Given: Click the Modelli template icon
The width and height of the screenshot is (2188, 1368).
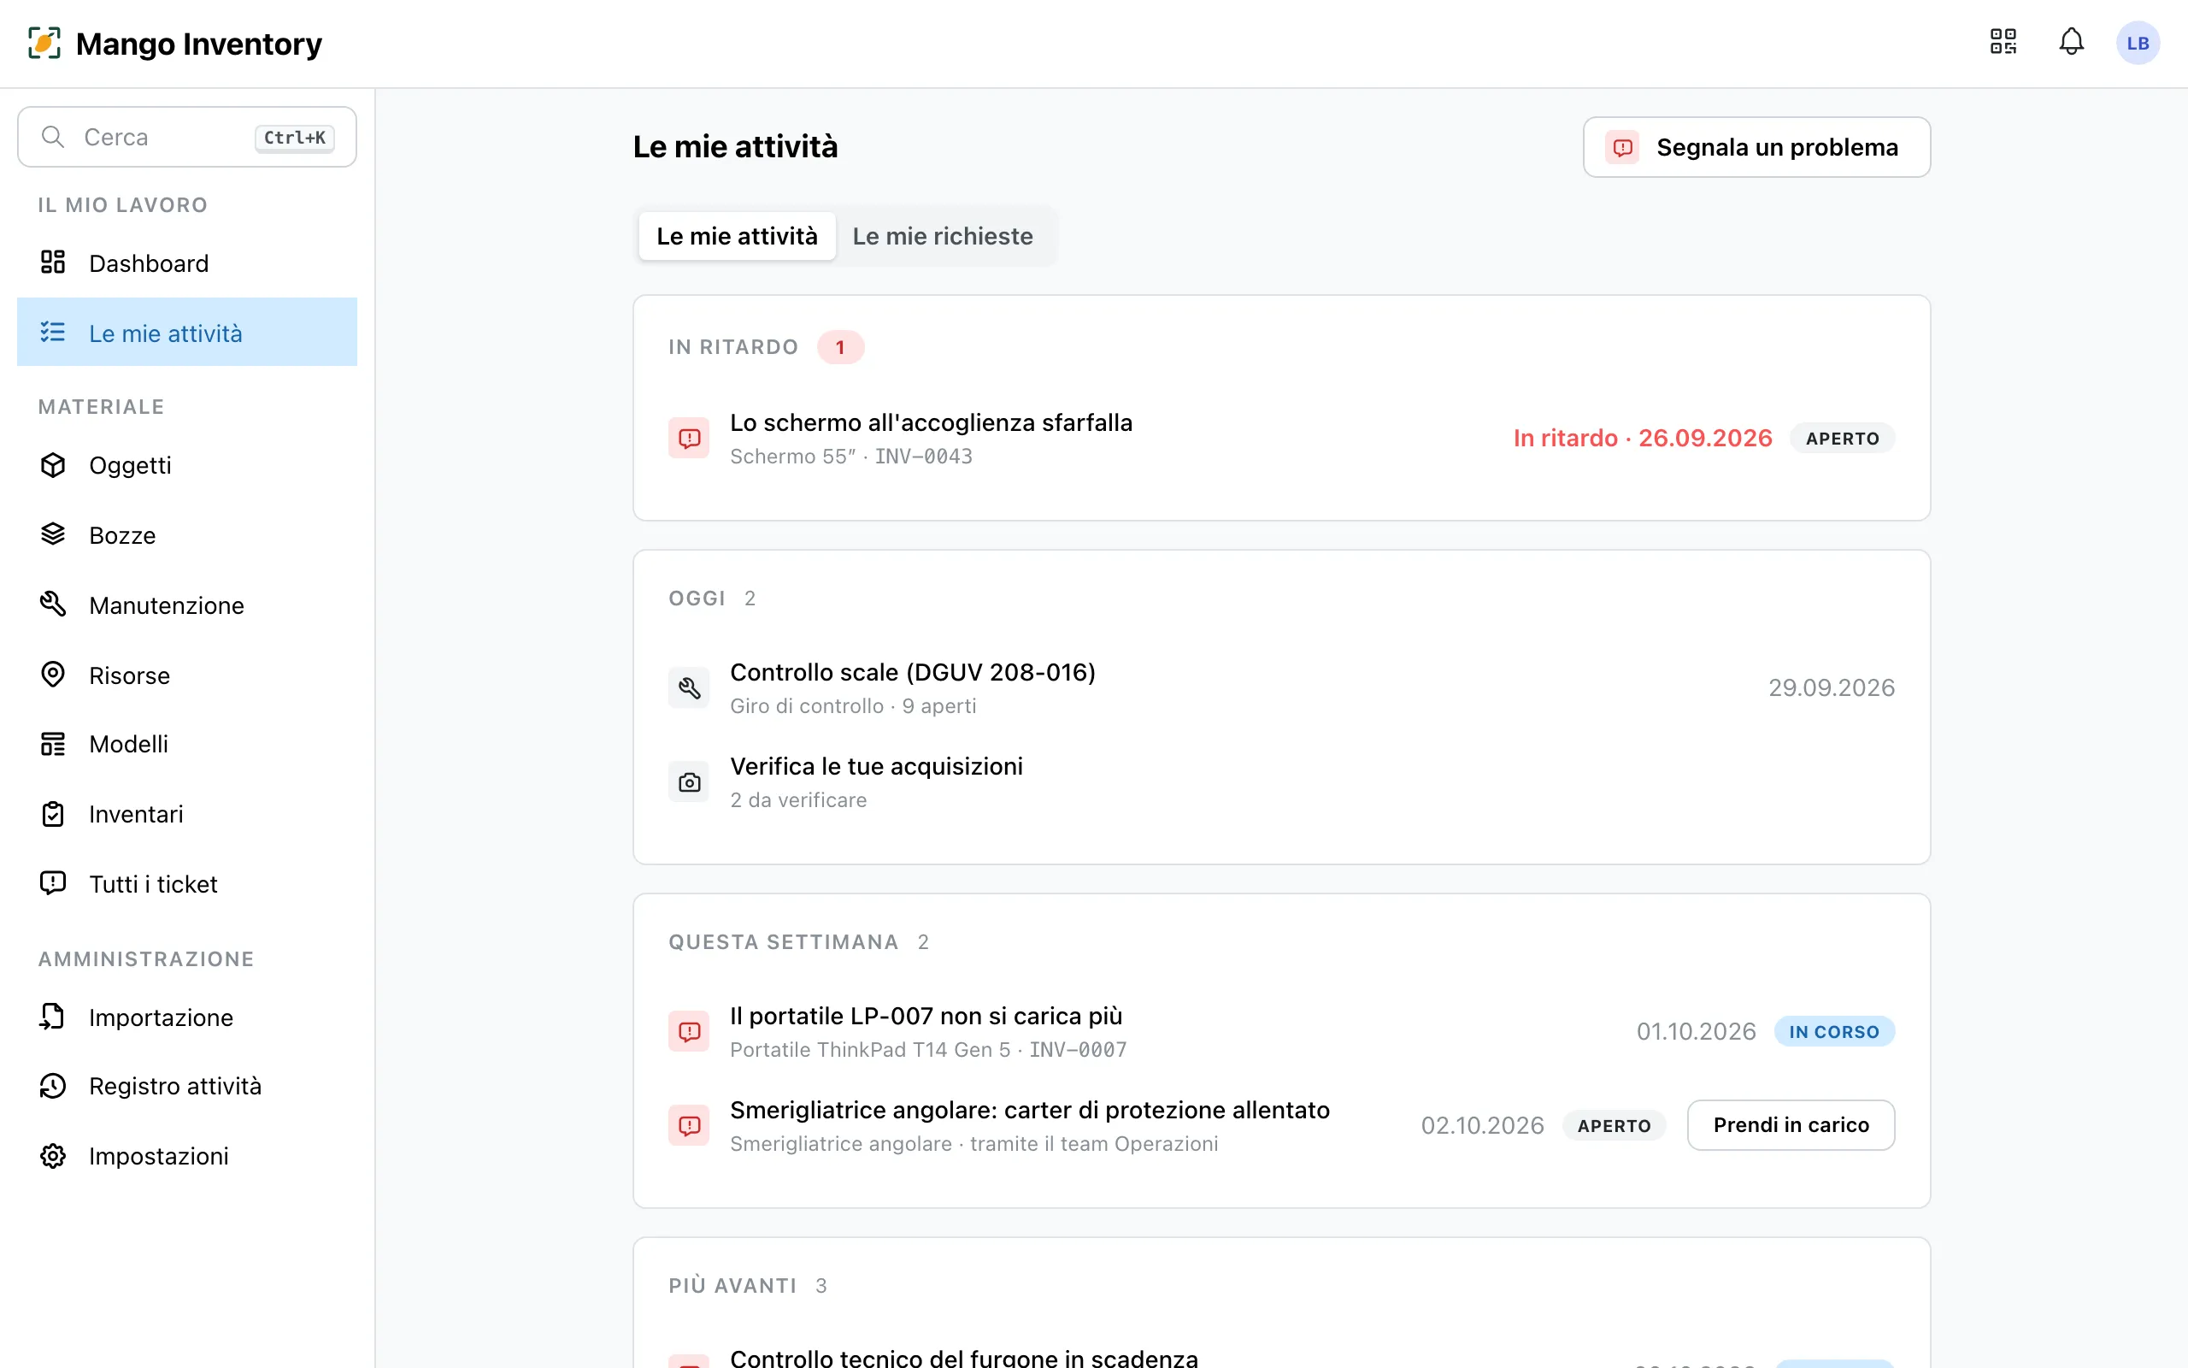Looking at the screenshot, I should tap(52, 744).
